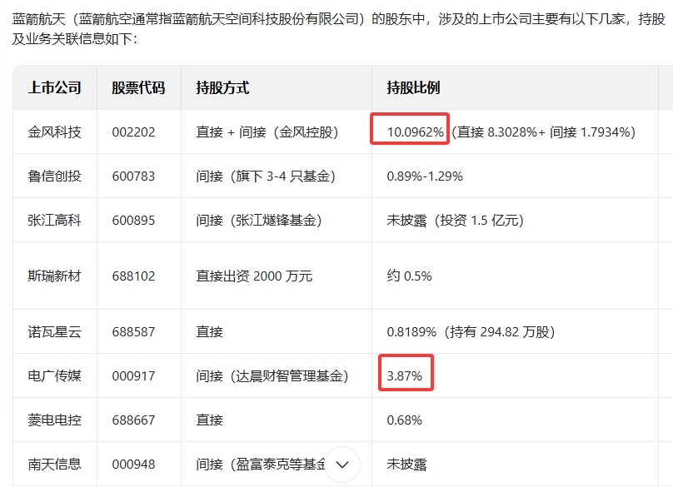
Task: Click the 3.87% shareholding value
Action: 405,376
